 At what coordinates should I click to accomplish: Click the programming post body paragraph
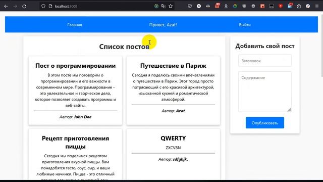[x=75, y=90]
